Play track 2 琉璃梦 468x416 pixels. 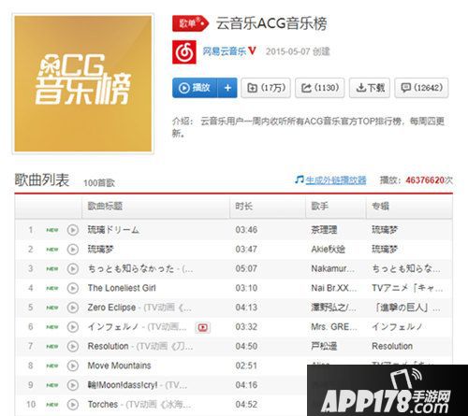(x=73, y=250)
